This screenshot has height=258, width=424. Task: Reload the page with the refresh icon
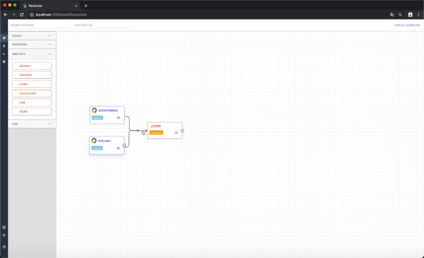pos(22,15)
